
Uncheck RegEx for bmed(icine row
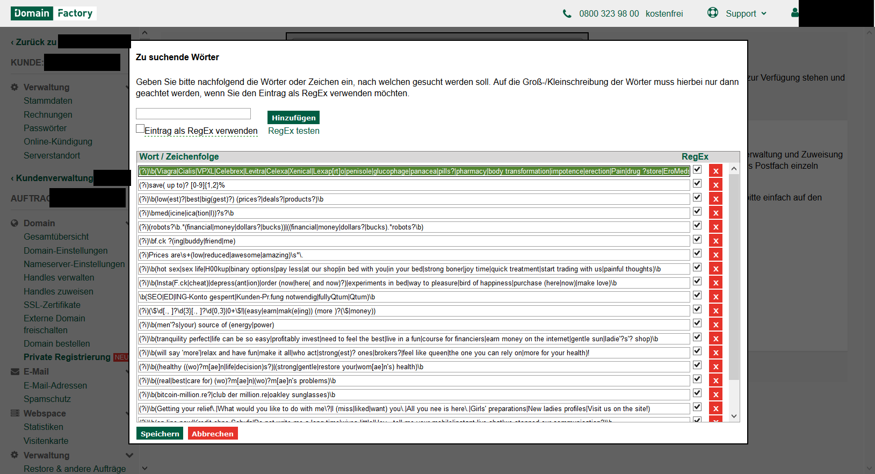coord(697,211)
